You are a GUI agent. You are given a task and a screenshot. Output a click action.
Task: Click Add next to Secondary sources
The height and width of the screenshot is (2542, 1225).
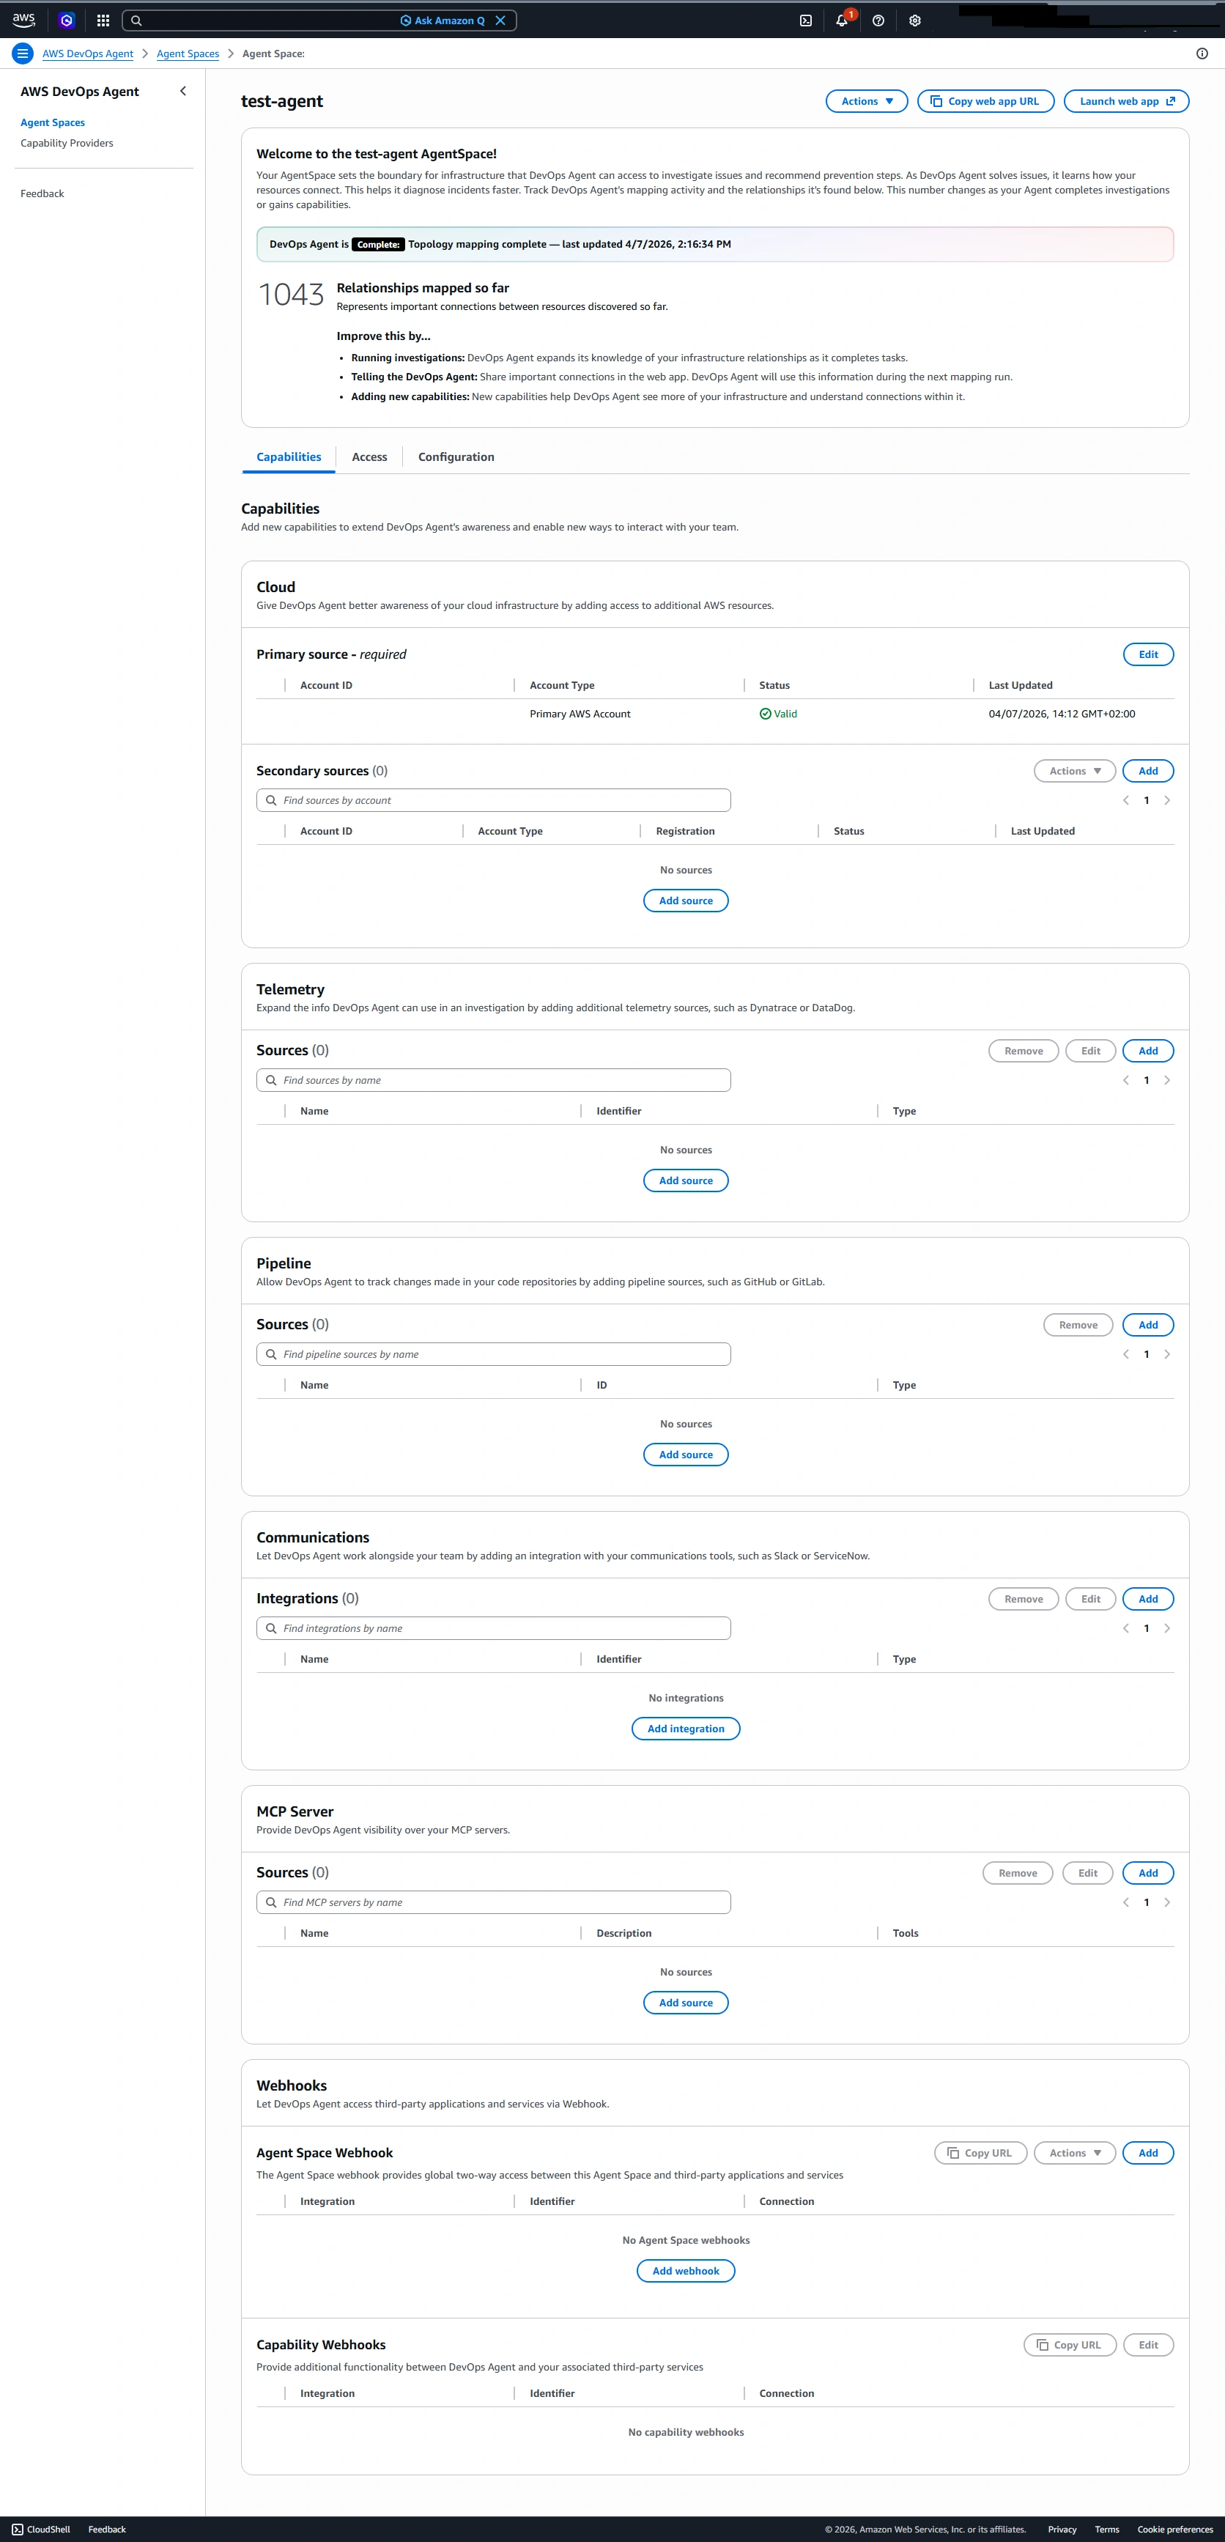pyautogui.click(x=1148, y=771)
